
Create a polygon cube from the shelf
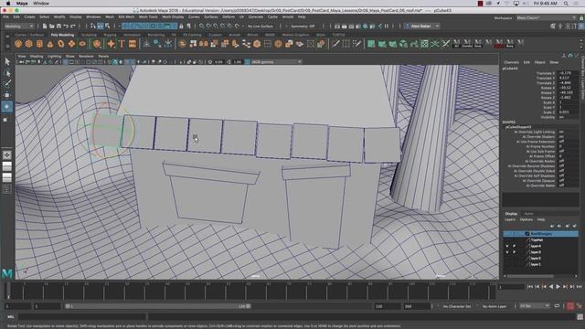[28, 44]
